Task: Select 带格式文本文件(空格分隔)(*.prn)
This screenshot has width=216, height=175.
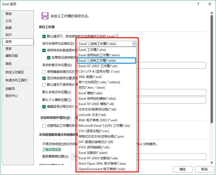Action: (x=107, y=137)
